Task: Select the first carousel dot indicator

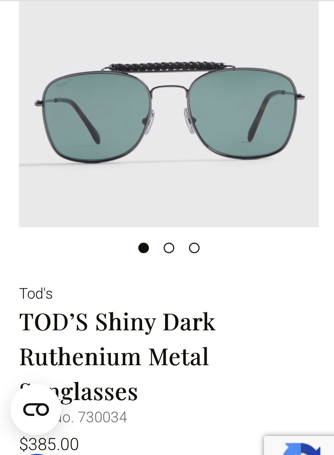Action: tap(144, 248)
